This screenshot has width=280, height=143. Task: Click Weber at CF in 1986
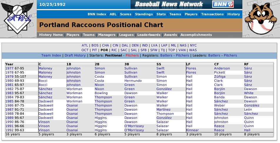point(219,105)
